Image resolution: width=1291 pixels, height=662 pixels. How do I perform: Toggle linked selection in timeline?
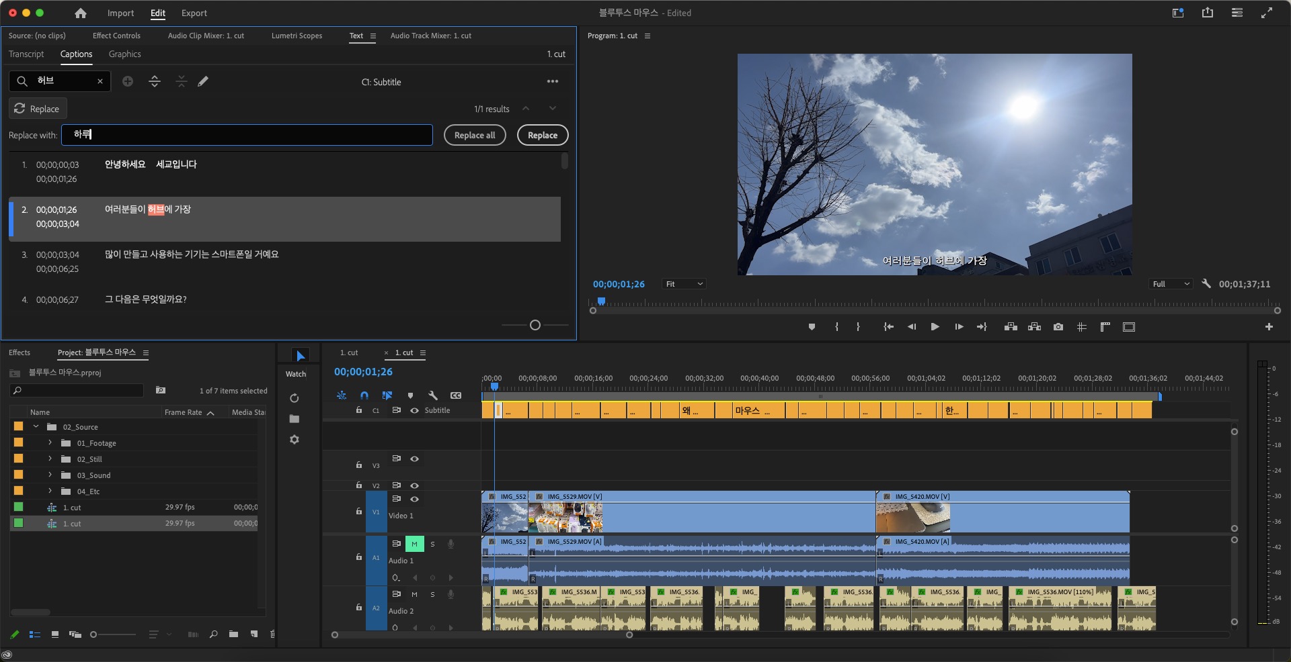pyautogui.click(x=387, y=395)
